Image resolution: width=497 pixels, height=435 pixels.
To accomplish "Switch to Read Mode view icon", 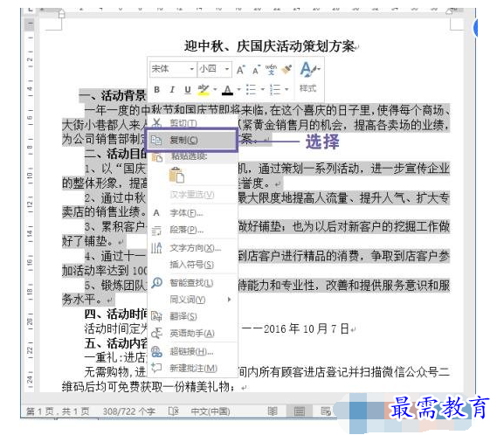I will (x=272, y=411).
